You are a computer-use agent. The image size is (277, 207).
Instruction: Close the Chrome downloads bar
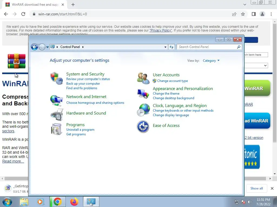coord(272,188)
